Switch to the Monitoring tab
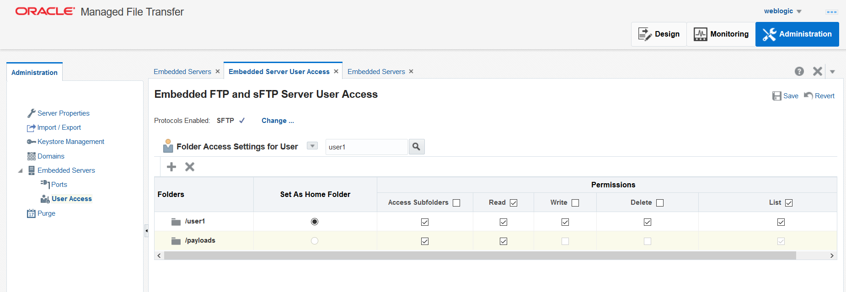 pos(721,34)
